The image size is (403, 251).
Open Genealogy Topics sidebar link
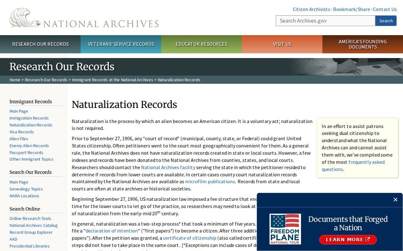(26, 189)
